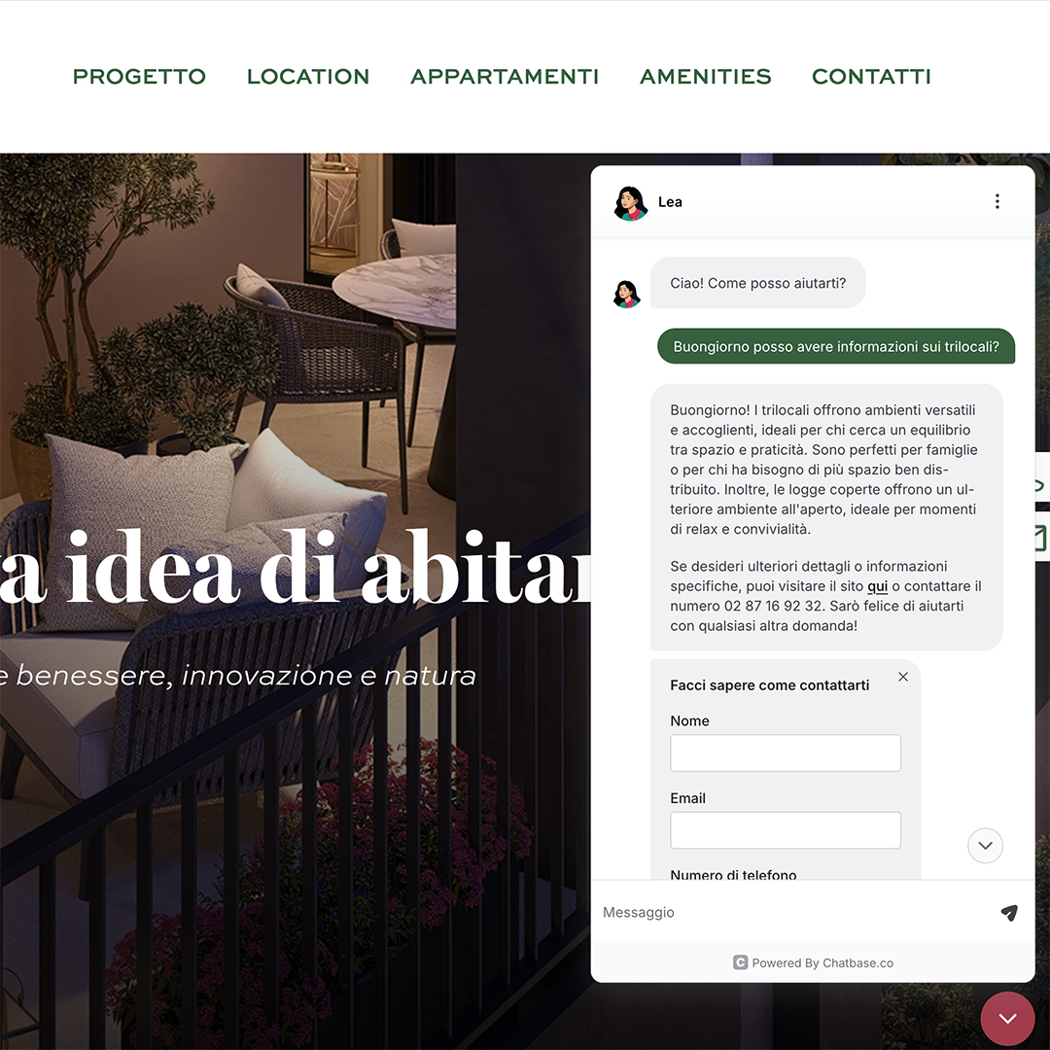1050x1050 pixels.
Task: Jump to latest message with down chevron
Action: click(x=985, y=845)
